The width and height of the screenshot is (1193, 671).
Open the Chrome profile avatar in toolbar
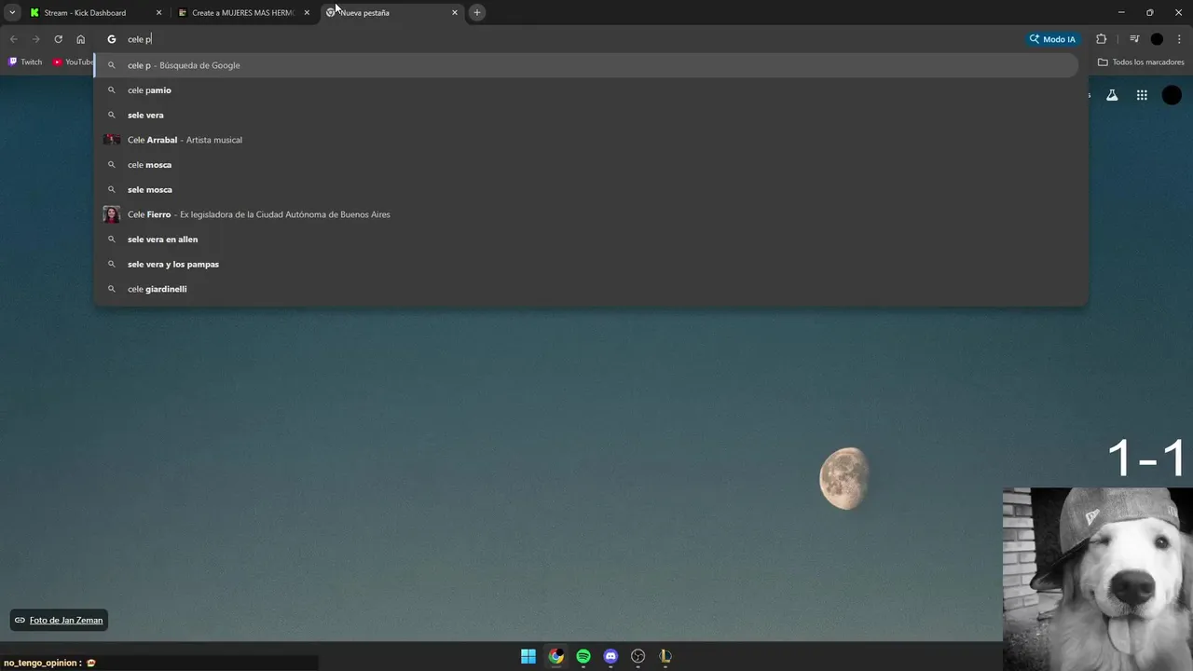click(x=1157, y=39)
